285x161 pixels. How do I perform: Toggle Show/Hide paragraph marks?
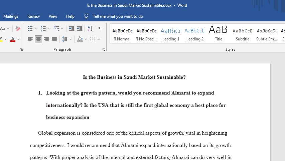pos(100,29)
